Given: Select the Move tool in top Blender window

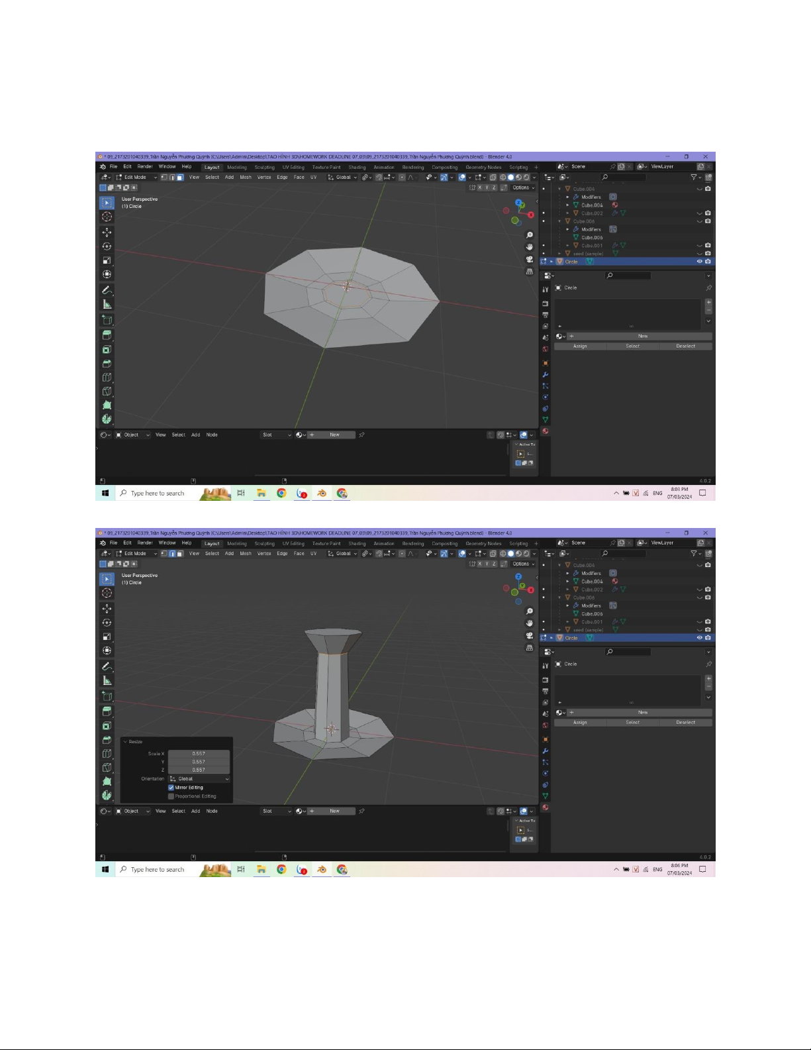Looking at the screenshot, I should [x=107, y=232].
